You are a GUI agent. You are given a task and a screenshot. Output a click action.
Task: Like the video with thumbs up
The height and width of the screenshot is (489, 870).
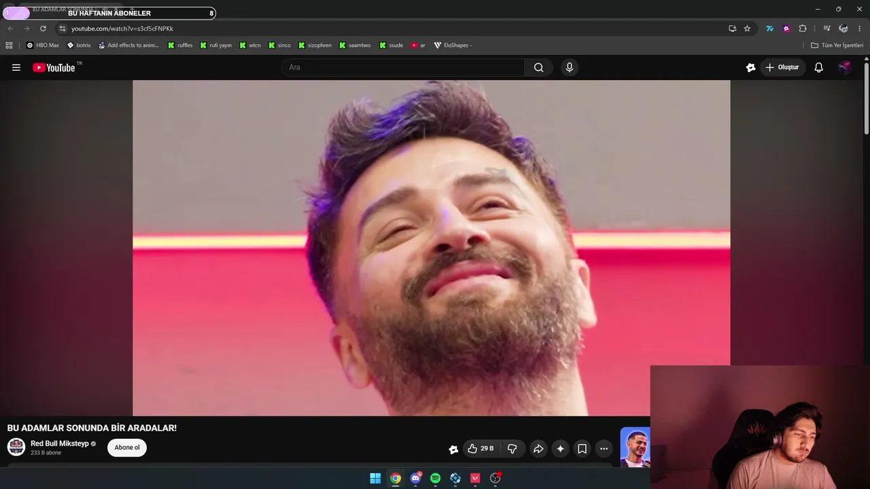(x=480, y=449)
